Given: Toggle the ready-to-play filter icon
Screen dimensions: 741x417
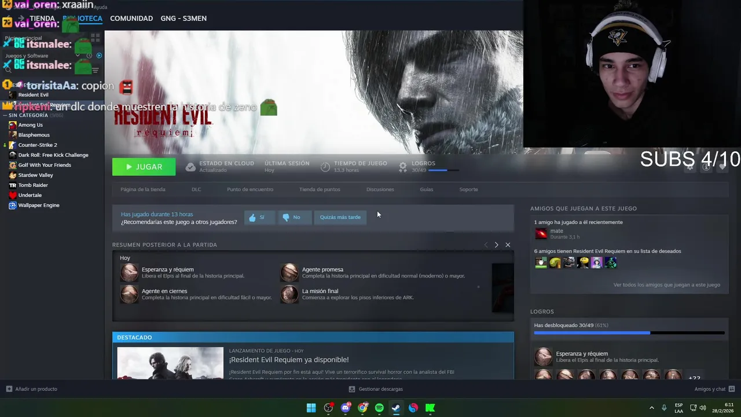Looking at the screenshot, I should point(99,56).
